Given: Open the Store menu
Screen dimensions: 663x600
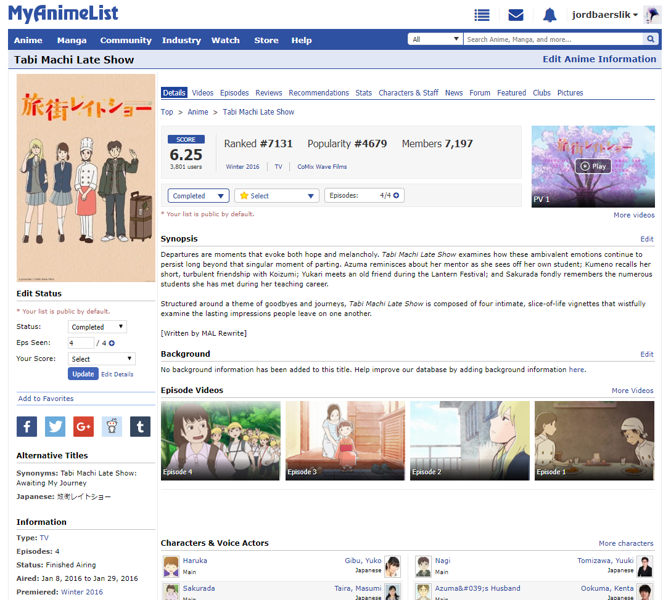Looking at the screenshot, I should 266,41.
